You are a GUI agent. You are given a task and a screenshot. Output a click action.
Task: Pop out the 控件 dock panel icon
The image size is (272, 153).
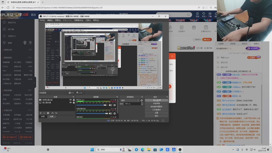click(x=167, y=97)
